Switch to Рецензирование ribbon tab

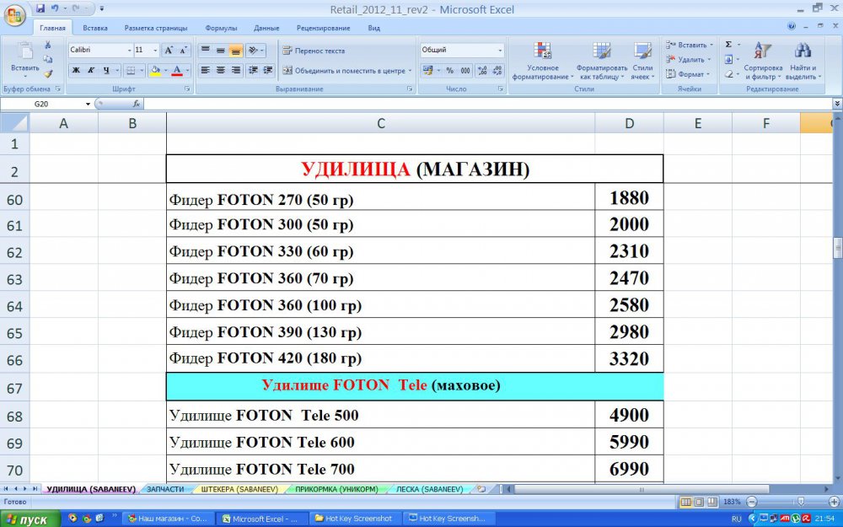pos(323,28)
